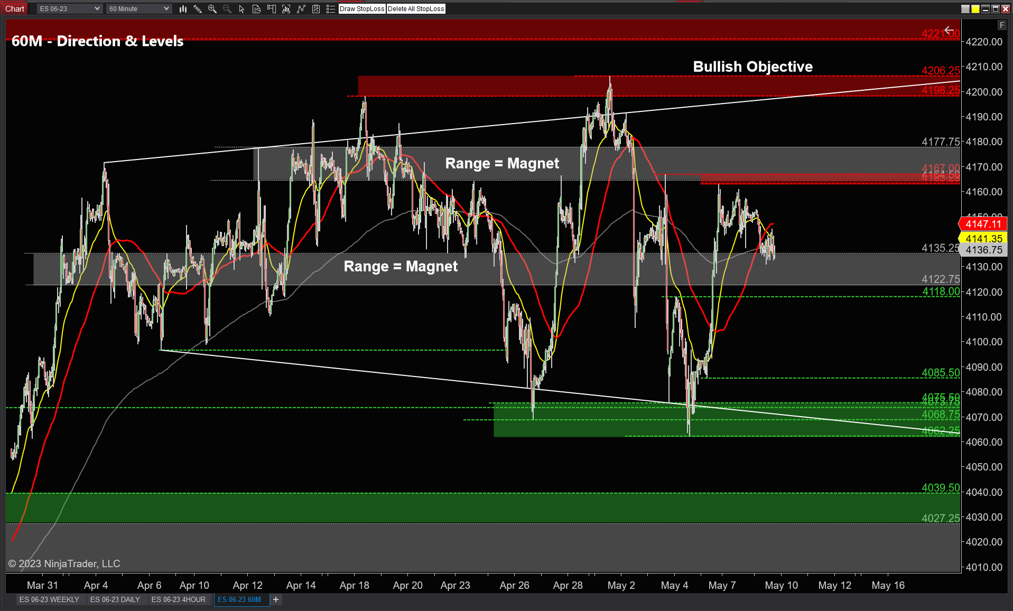Screen dimensions: 1013x611
Task: Click the 4118.00 green level label
Action: [941, 292]
